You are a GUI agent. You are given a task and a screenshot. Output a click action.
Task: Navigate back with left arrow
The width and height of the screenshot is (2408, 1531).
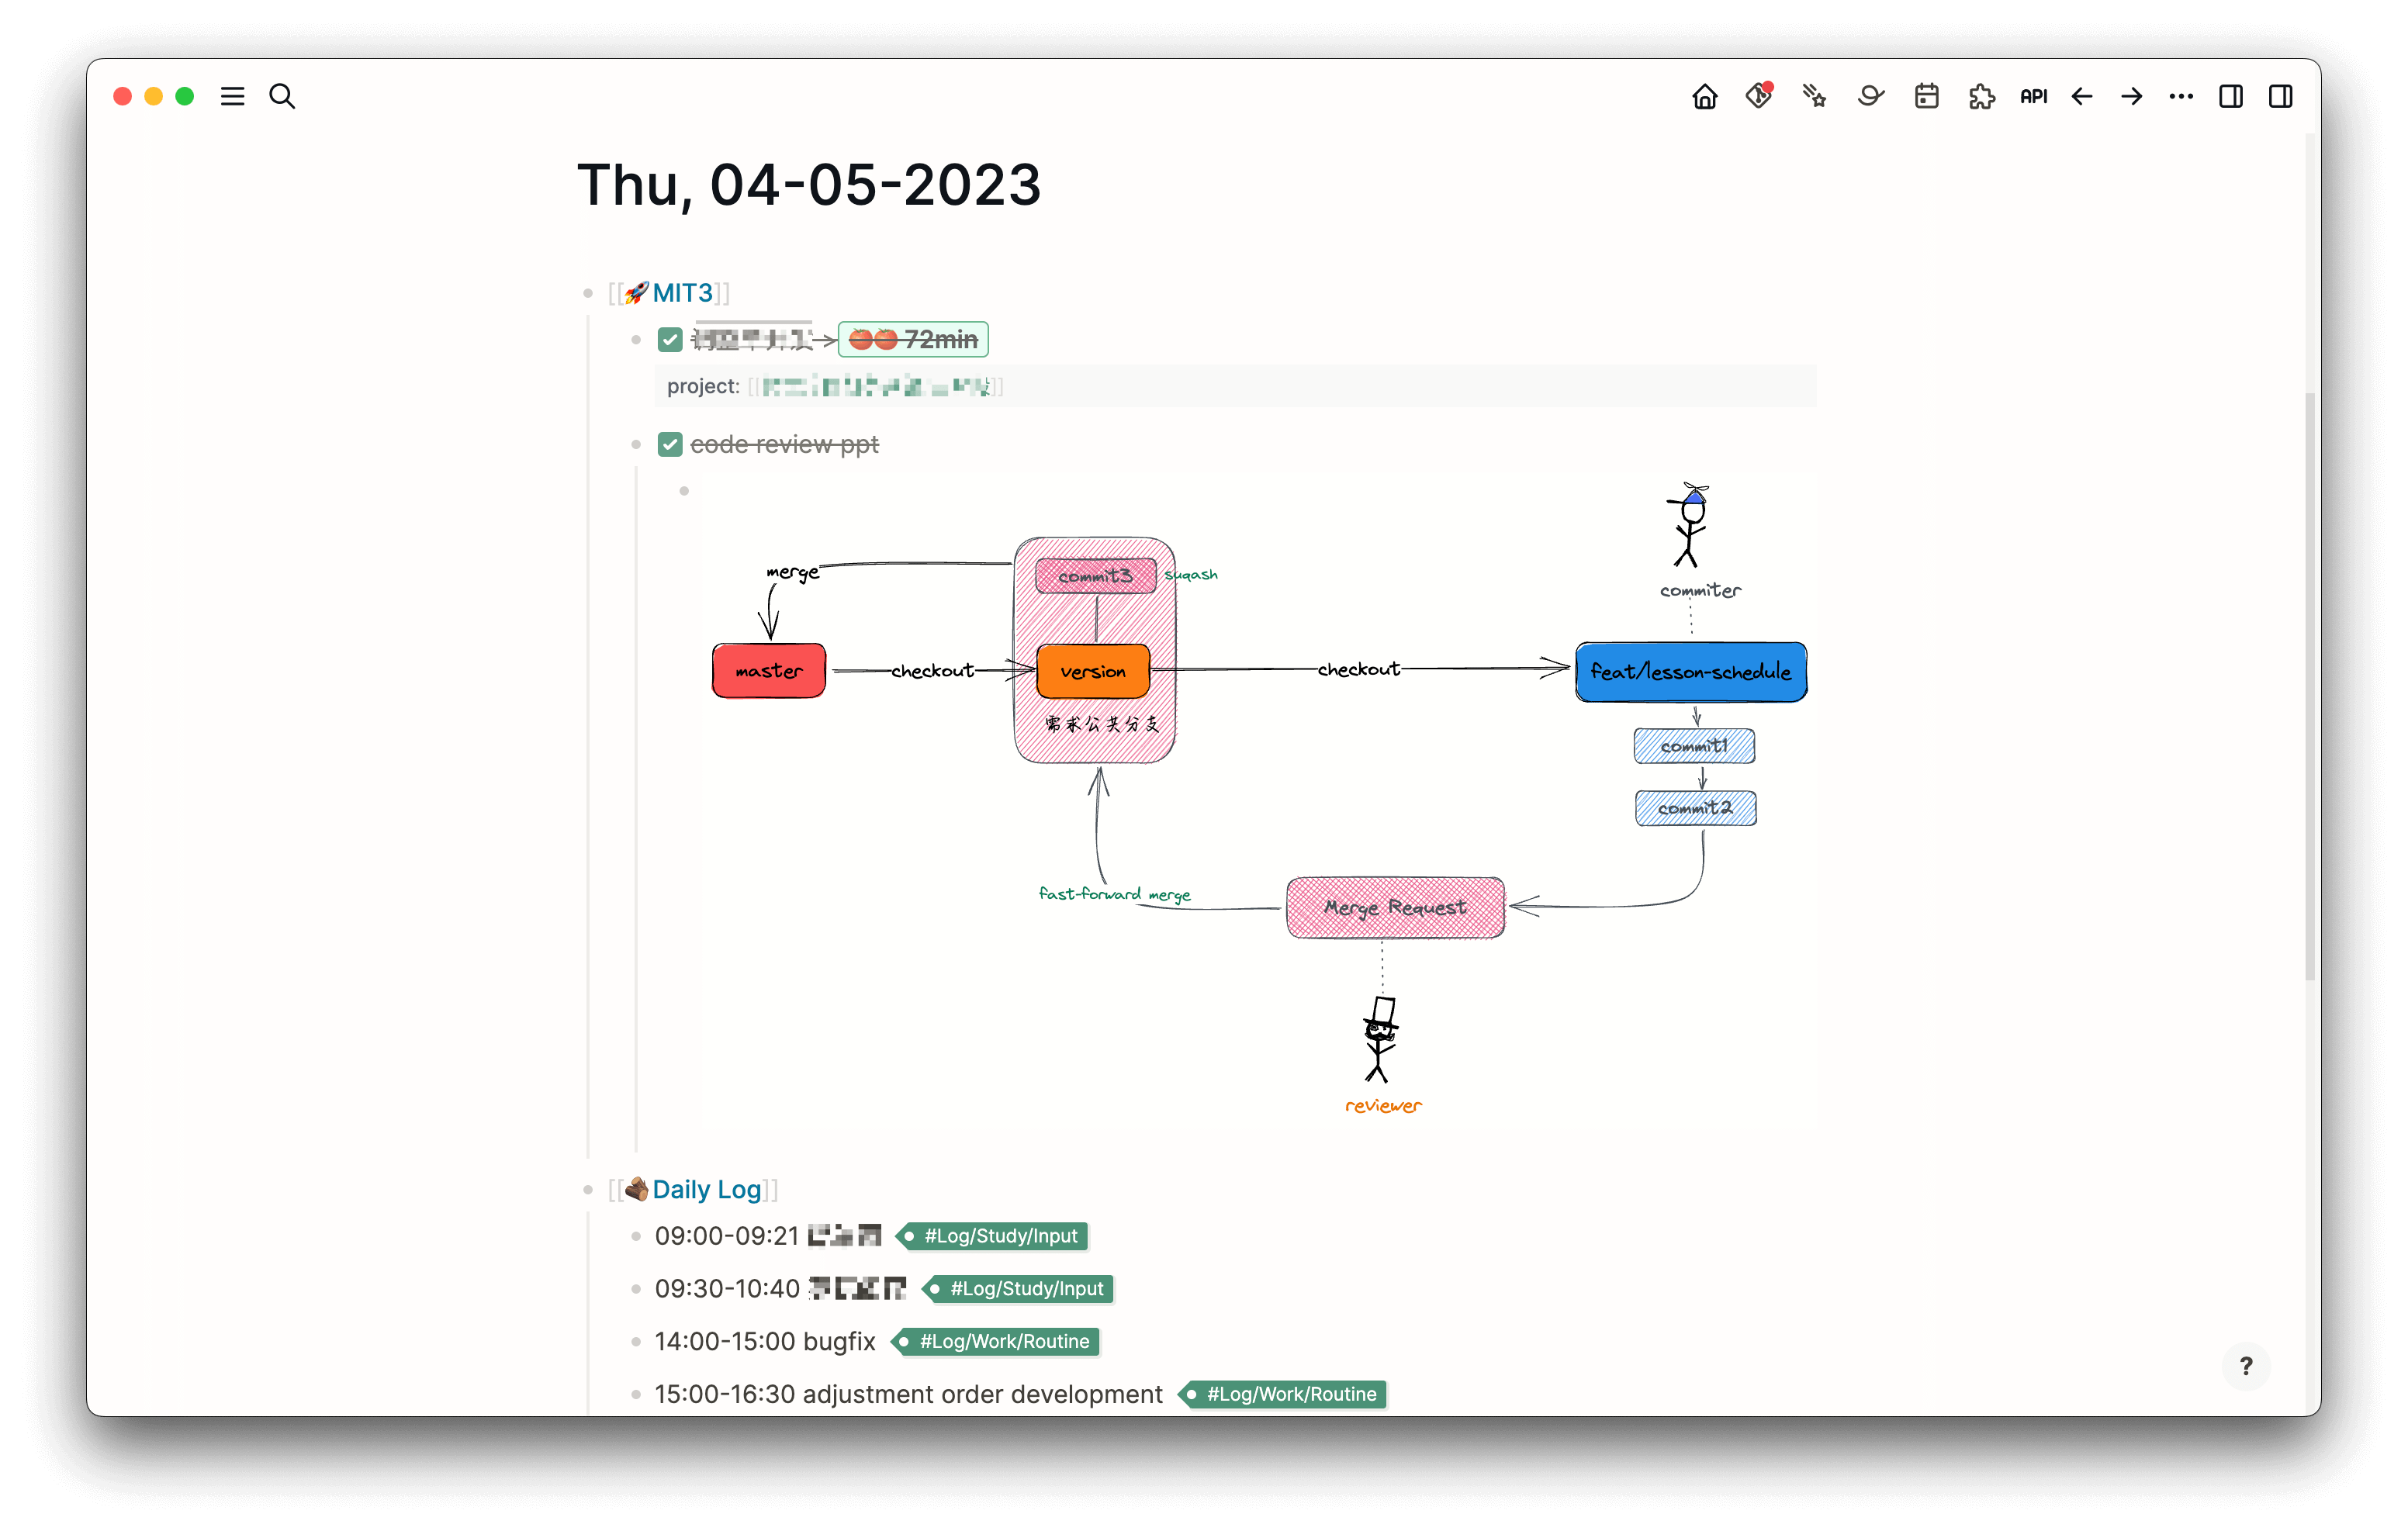(x=2082, y=96)
